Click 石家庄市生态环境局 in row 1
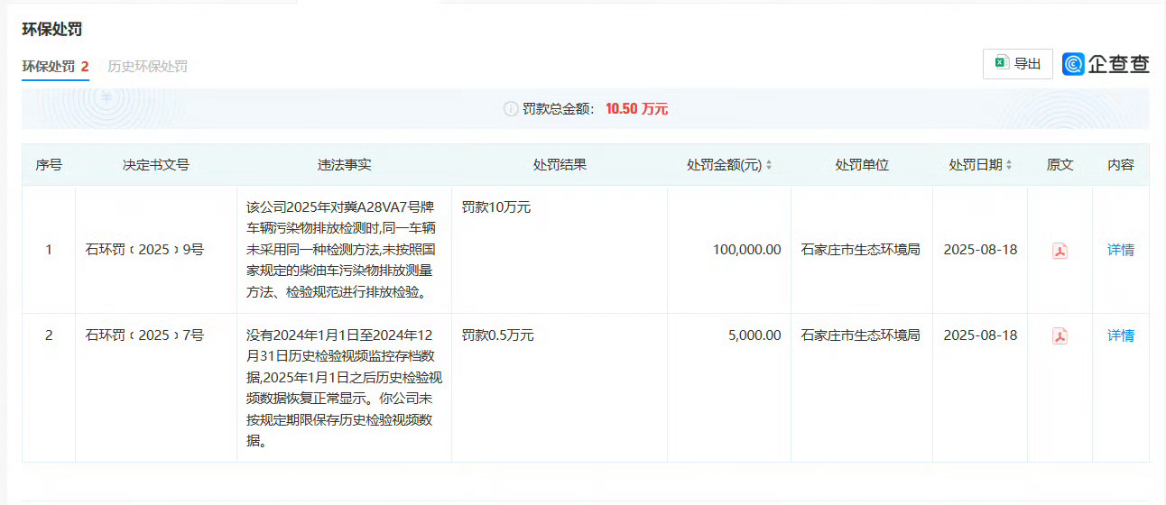Viewport: 1166px width, 505px height. tap(861, 250)
